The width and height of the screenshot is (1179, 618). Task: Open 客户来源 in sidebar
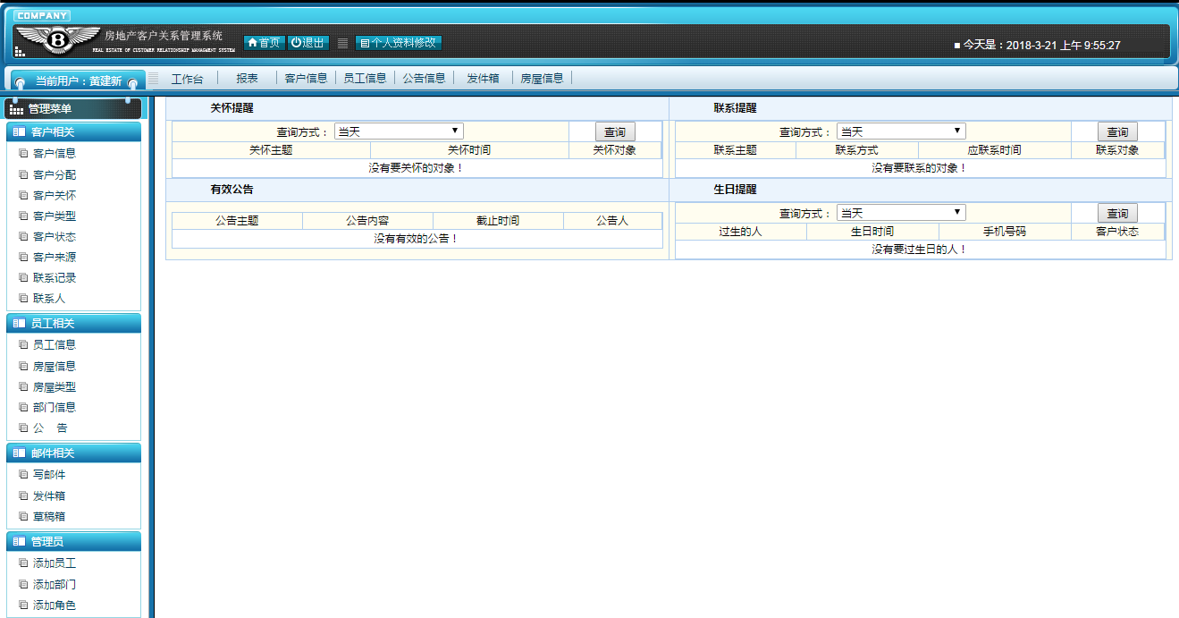[55, 257]
